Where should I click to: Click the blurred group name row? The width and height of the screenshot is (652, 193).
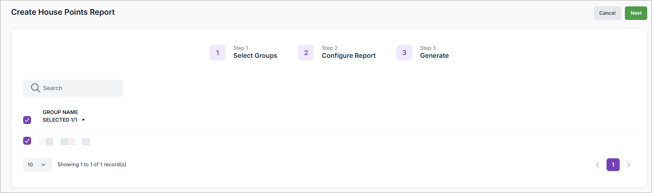(64, 142)
